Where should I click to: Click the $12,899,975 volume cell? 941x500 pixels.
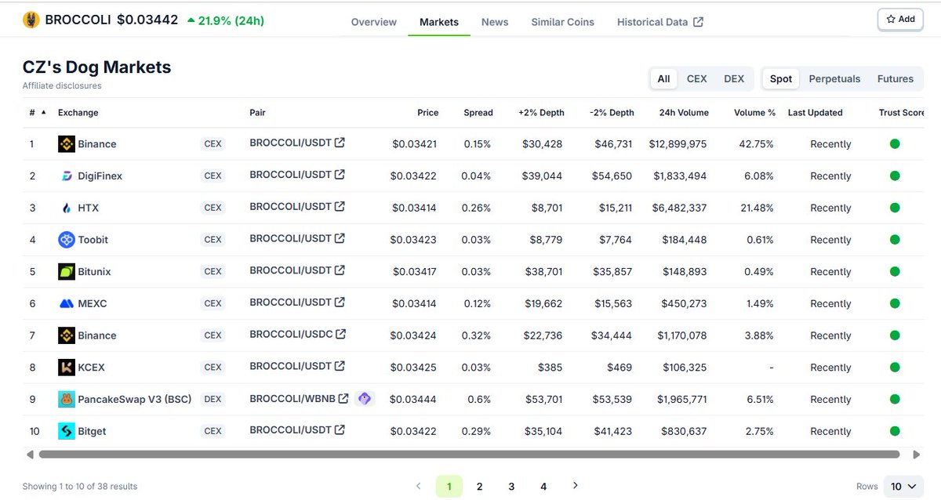pyautogui.click(x=678, y=144)
